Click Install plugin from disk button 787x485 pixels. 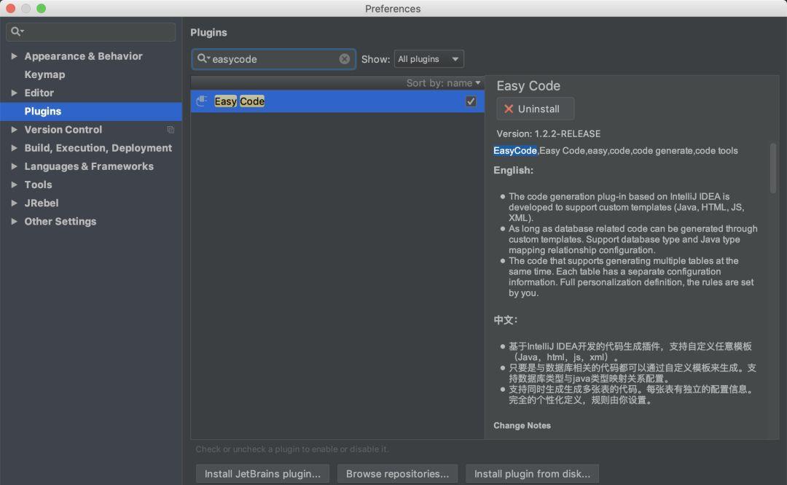tap(532, 473)
